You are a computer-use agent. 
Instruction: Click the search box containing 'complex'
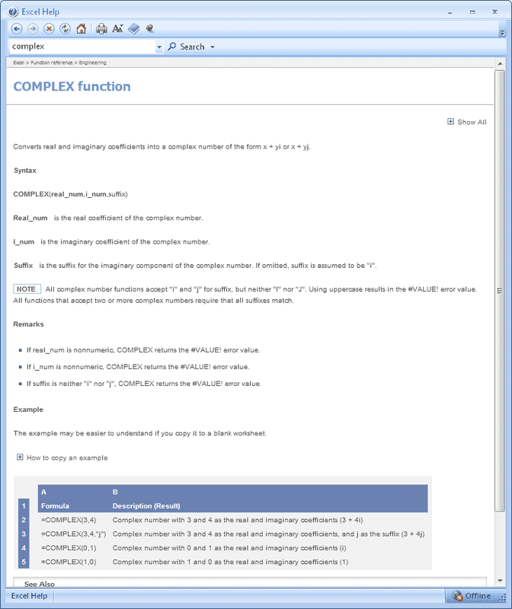coord(82,46)
